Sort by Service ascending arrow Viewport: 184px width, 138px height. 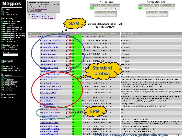(49, 33)
